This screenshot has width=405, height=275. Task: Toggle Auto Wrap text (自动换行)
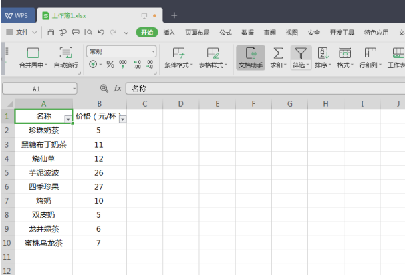pyautogui.click(x=66, y=57)
